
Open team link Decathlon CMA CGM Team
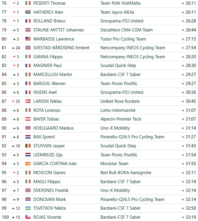pos(127,30)
